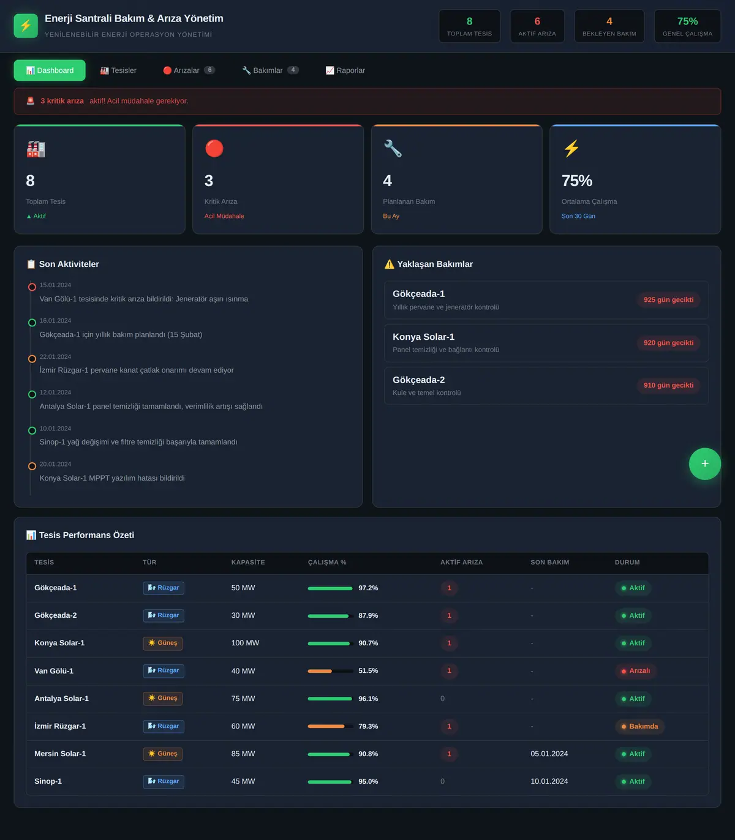Go to the Bakımlar tab
Screen dimensions: 735x840
270,70
